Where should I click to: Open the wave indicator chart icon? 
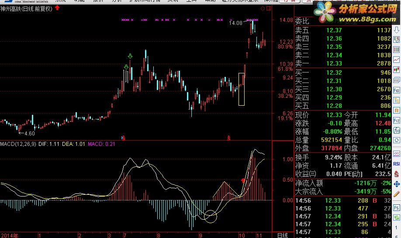tap(396, 154)
